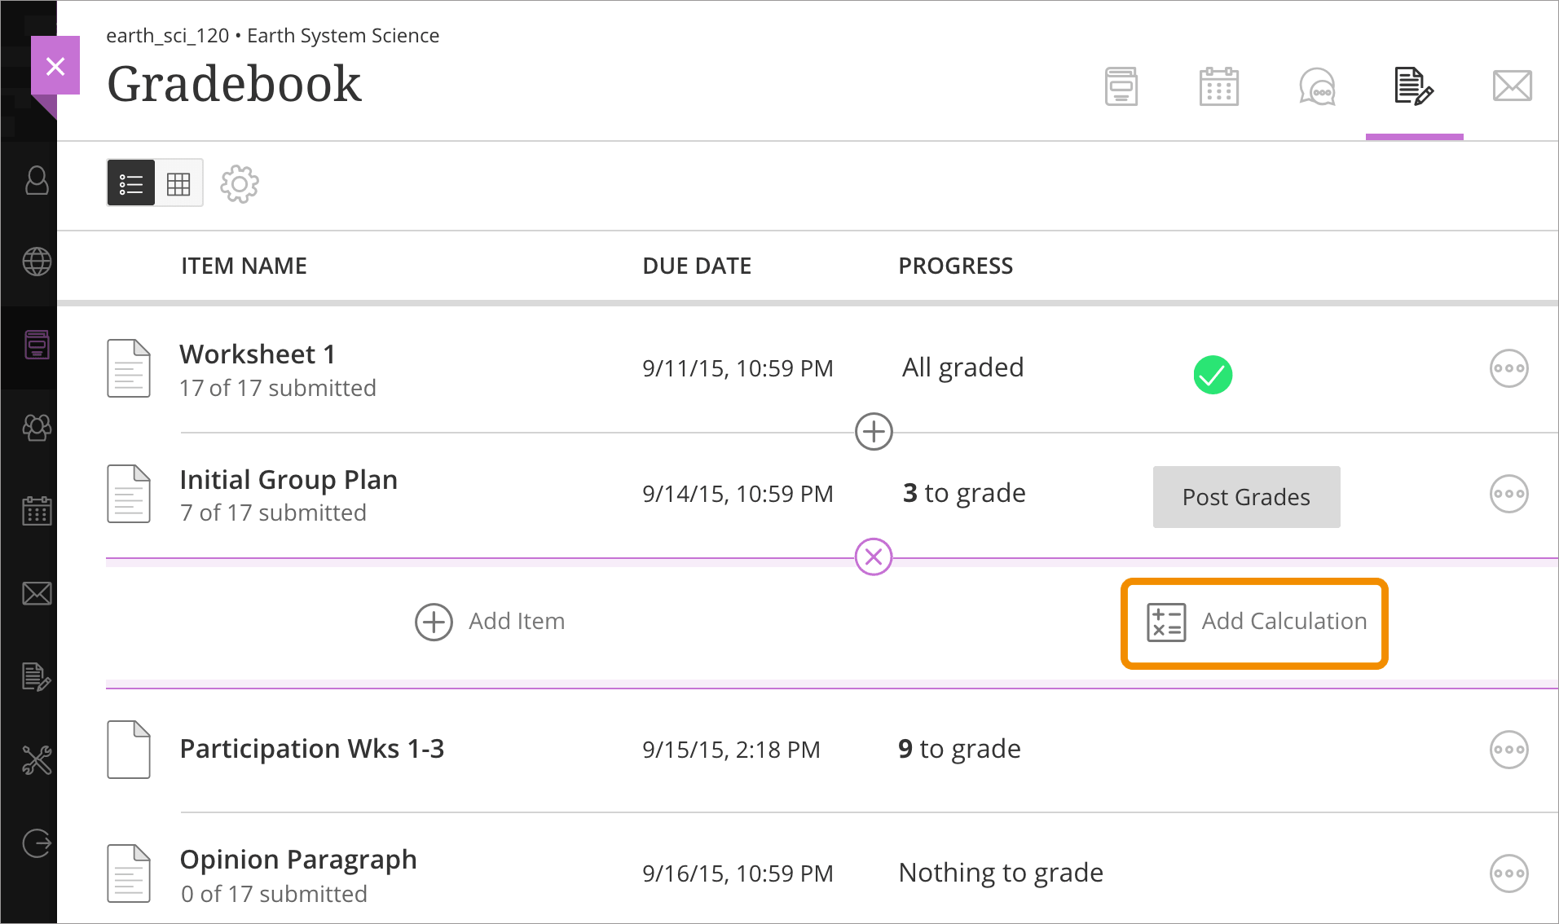Switch to grid view toggle

(178, 183)
